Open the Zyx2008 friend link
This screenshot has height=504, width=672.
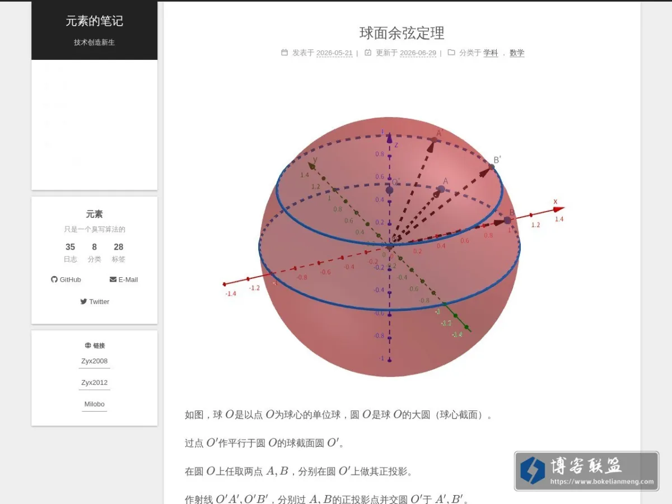tap(94, 361)
